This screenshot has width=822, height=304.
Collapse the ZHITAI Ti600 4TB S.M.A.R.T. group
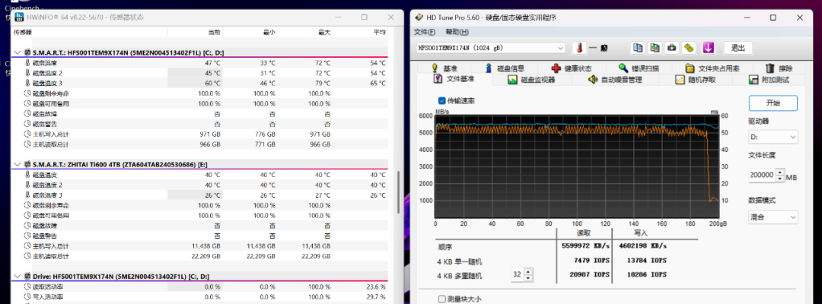[x=18, y=165]
